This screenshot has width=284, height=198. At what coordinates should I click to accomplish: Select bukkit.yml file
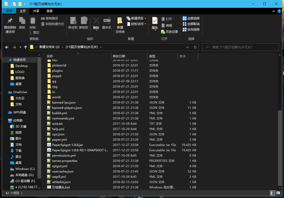pyautogui.click(x=59, y=113)
